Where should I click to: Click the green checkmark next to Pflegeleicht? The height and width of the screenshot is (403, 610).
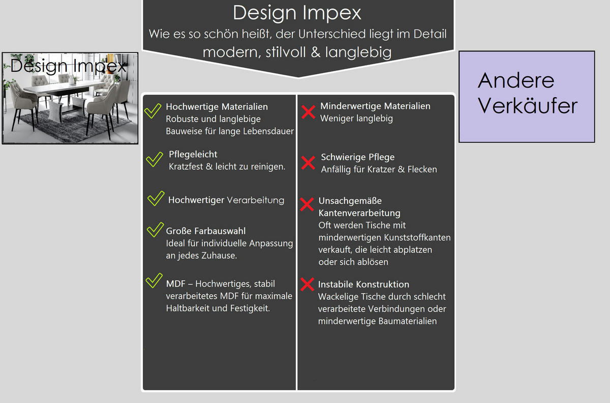coord(154,159)
